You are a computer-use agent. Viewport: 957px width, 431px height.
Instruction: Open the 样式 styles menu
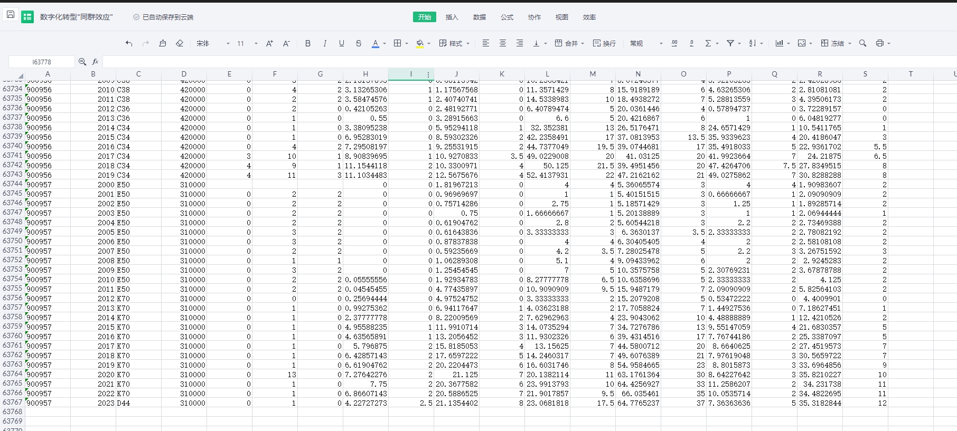tap(454, 43)
